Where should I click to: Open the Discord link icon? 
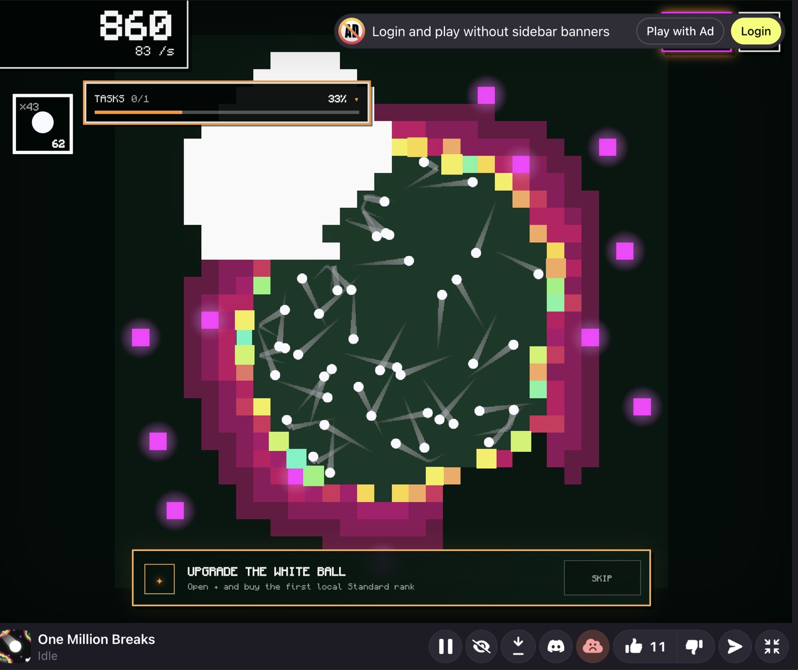(x=556, y=646)
